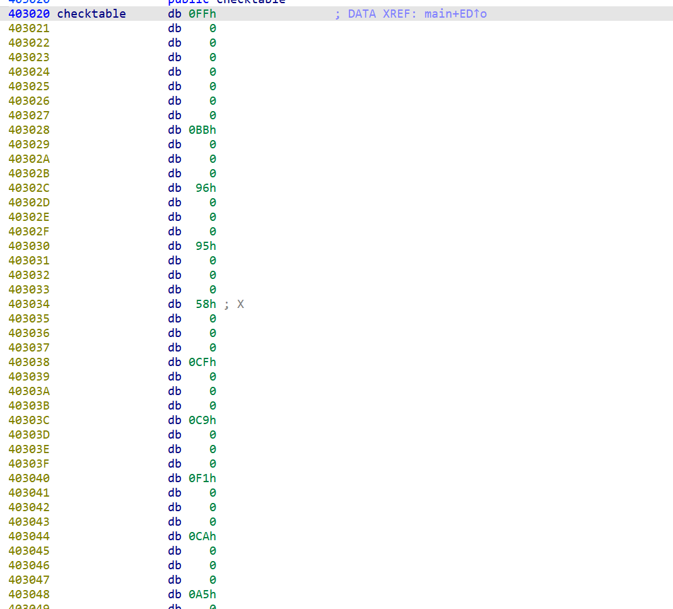
Task: Click the db directive at 40303C
Action: (174, 420)
